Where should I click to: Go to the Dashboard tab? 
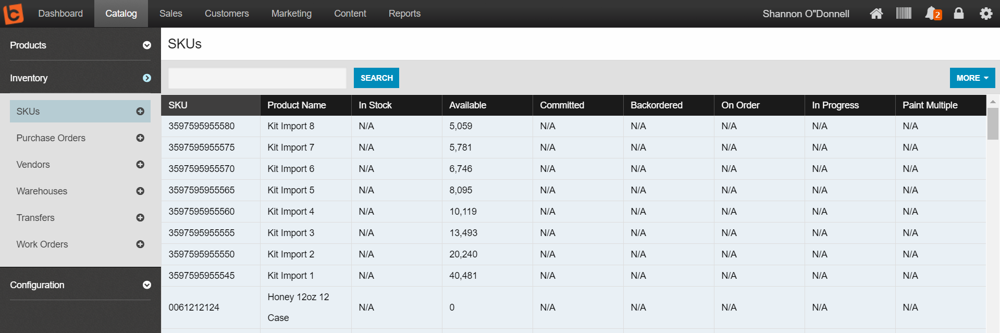[x=60, y=14]
